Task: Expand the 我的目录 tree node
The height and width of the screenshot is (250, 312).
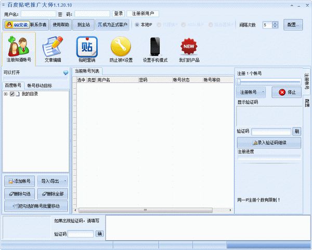Action: pyautogui.click(x=5, y=94)
